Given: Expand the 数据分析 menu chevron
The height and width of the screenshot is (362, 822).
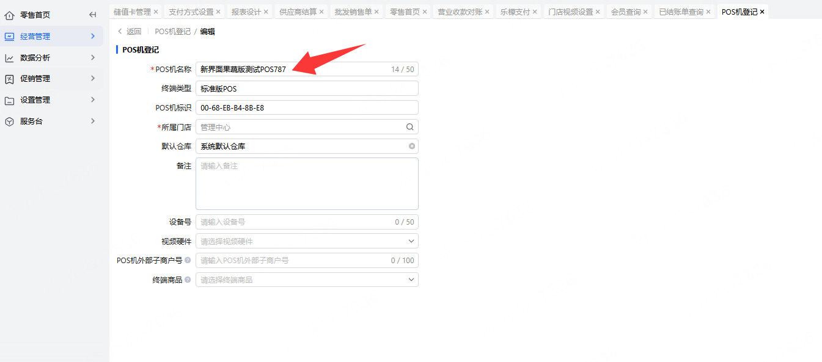Looking at the screenshot, I should click(93, 57).
